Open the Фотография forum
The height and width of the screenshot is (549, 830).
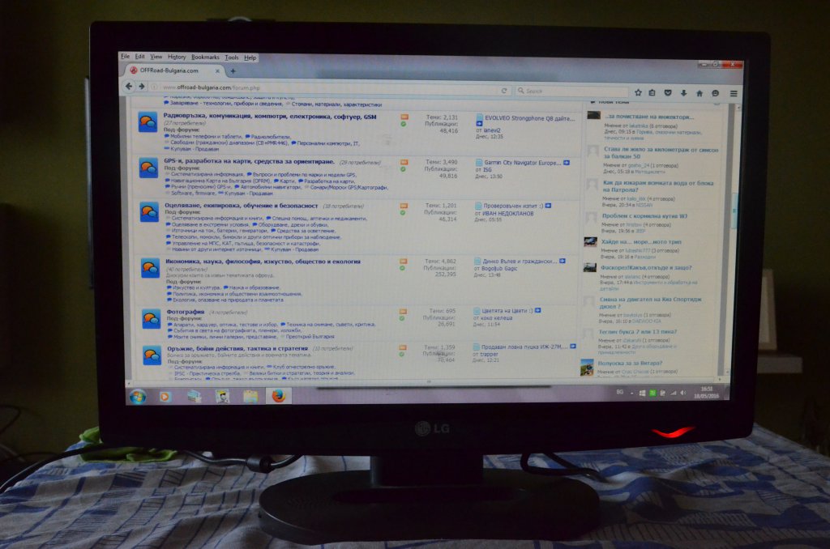[x=186, y=312]
